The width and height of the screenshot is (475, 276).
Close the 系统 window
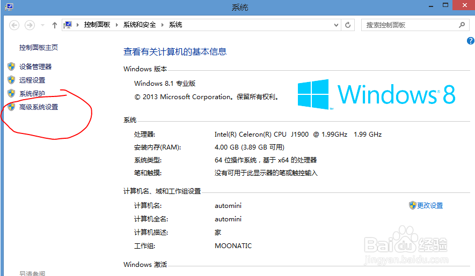pos(464,5)
